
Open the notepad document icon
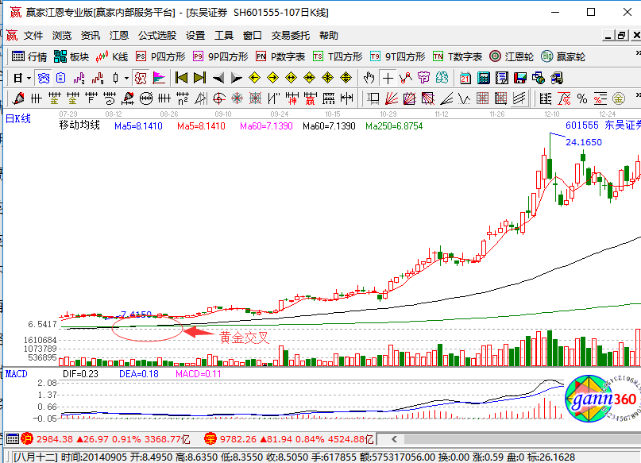501,78
